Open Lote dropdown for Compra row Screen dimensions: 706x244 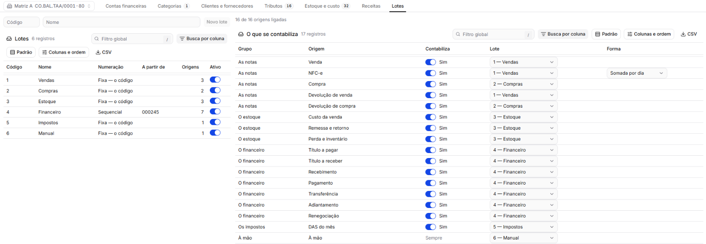pos(524,84)
